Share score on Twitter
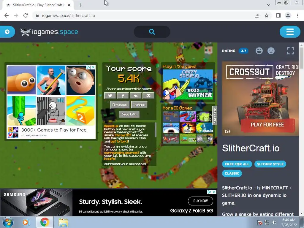The image size is (304, 228). 110,96
